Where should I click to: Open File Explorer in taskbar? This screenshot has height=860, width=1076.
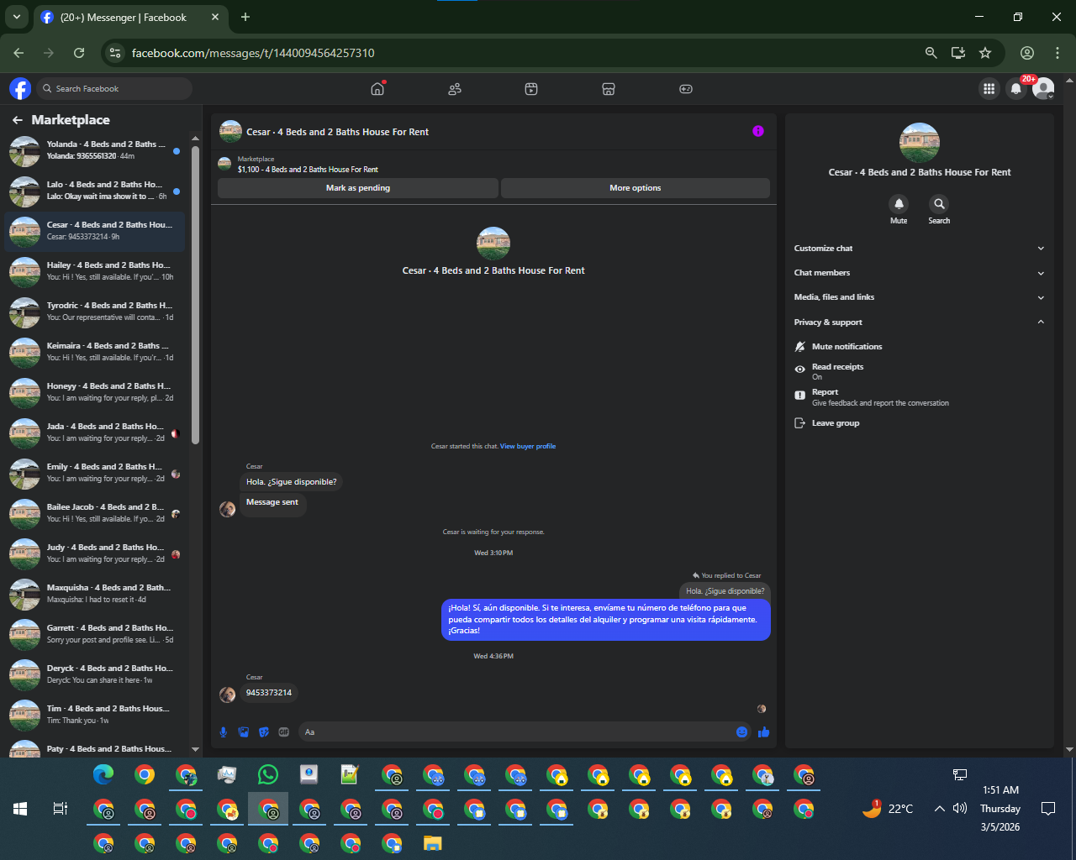point(433,843)
